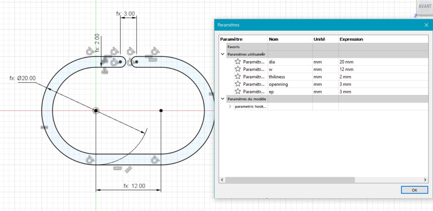Image resolution: width=433 pixels, height=211 pixels.
Task: Favorite the w parameter with its star
Action: (x=238, y=69)
